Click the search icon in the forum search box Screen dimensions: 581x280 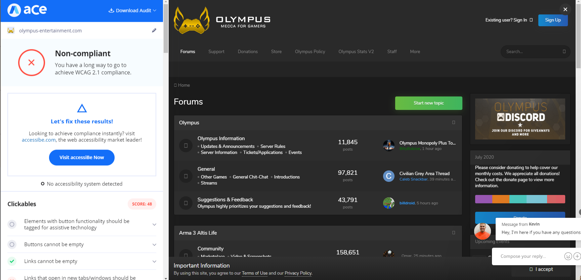564,51
